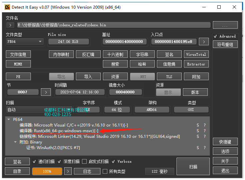The height and width of the screenshot is (180, 245).
Task: Click the PE button
Action: click(18, 77)
